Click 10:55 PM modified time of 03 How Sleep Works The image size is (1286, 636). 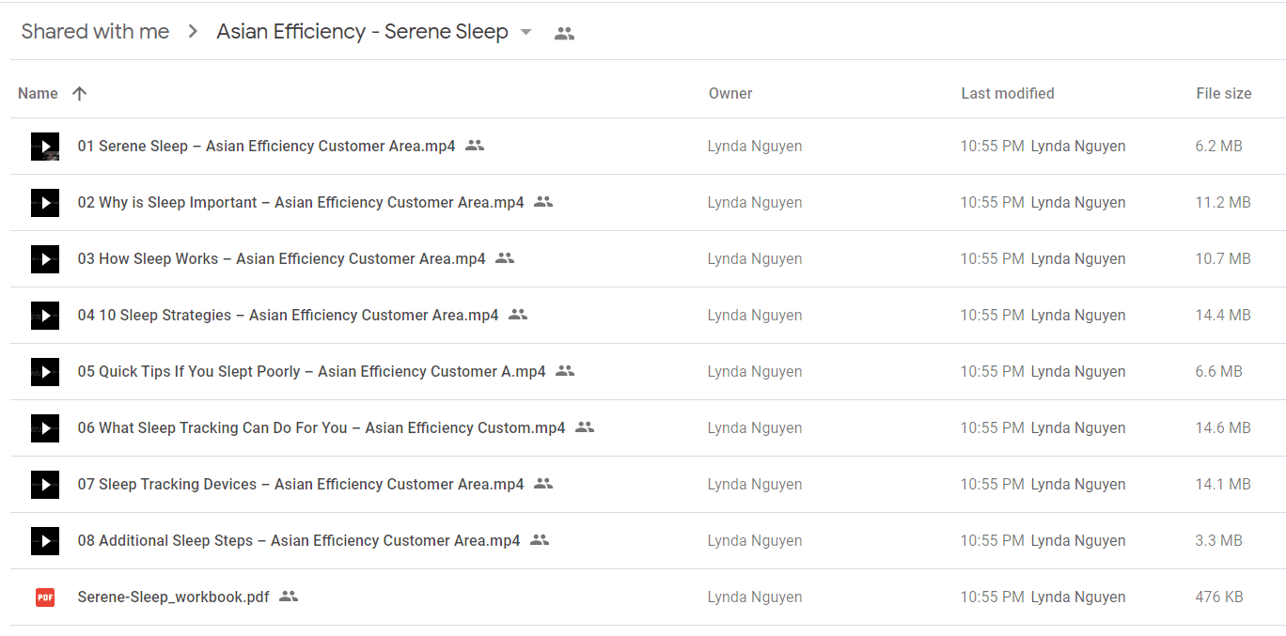(992, 258)
